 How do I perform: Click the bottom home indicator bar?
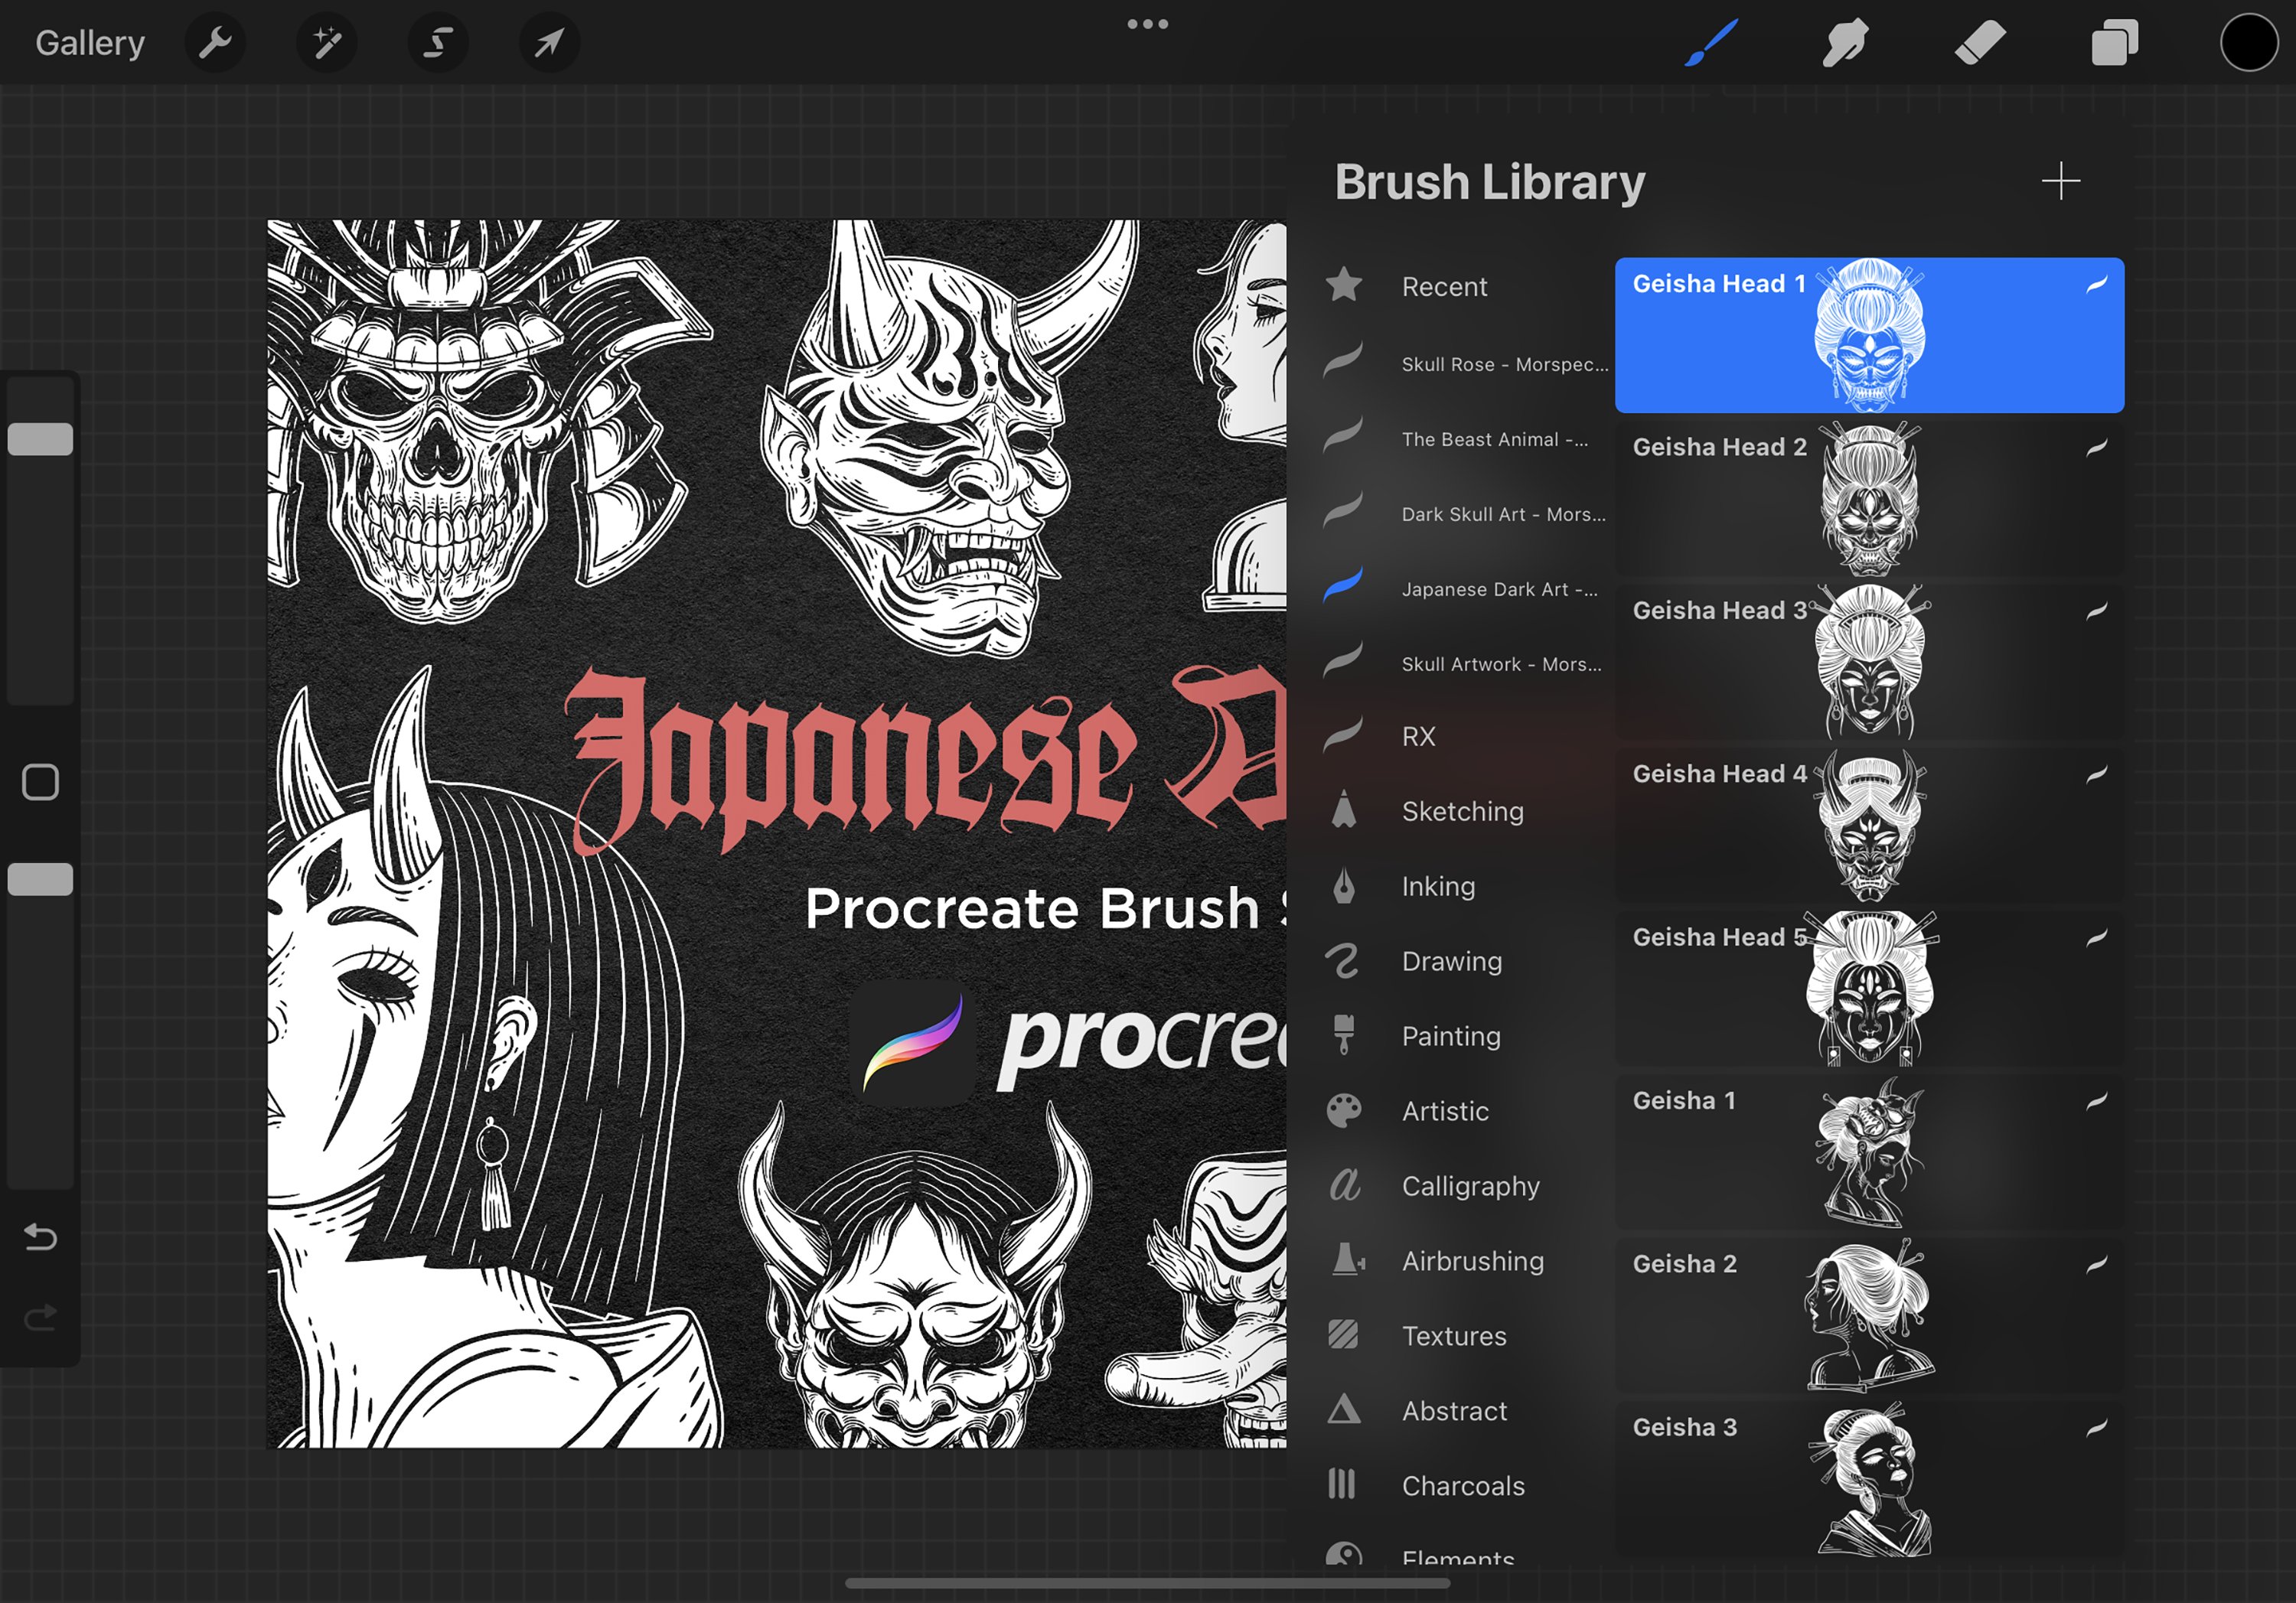coord(1147,1583)
